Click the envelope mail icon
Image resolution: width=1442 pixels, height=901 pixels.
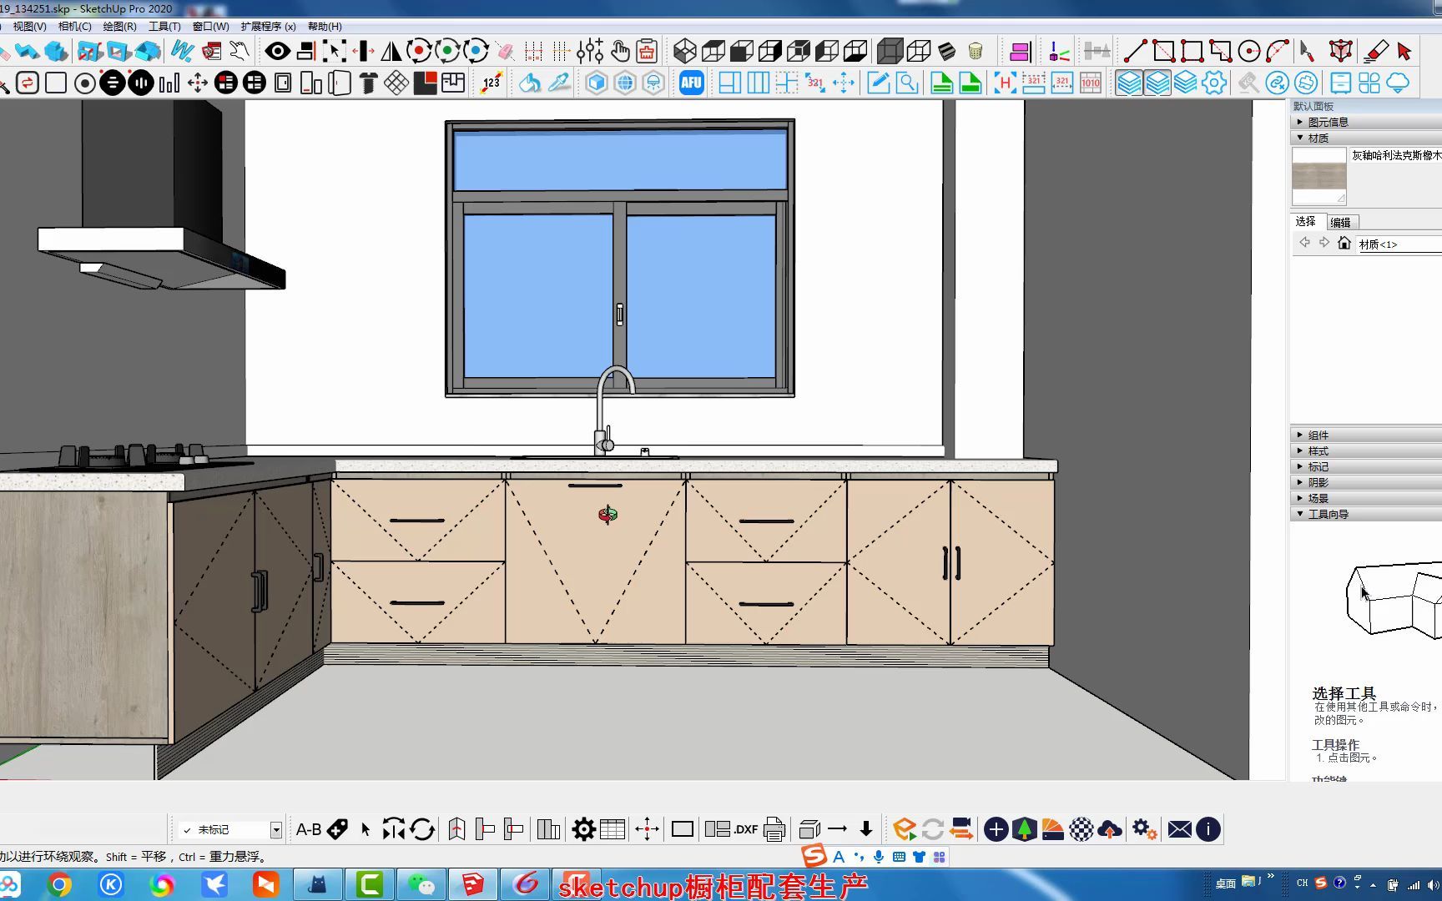point(1180,829)
